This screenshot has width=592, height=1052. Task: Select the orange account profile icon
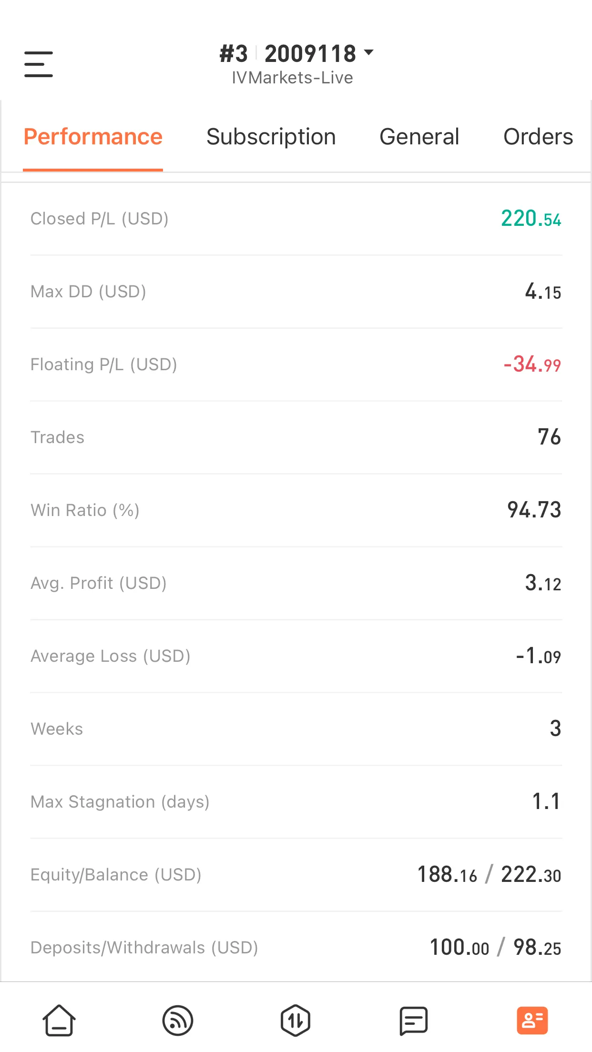click(x=532, y=1021)
